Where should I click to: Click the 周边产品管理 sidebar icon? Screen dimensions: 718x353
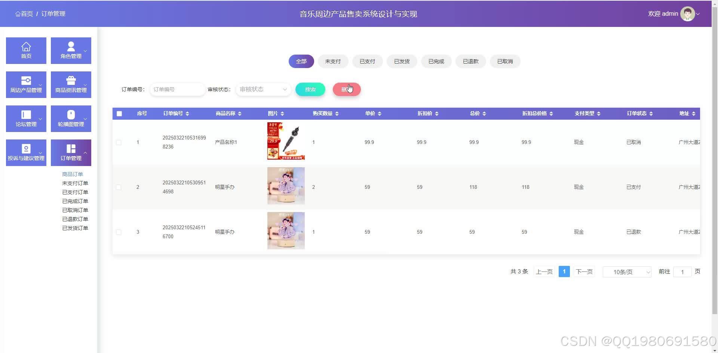[x=26, y=84]
